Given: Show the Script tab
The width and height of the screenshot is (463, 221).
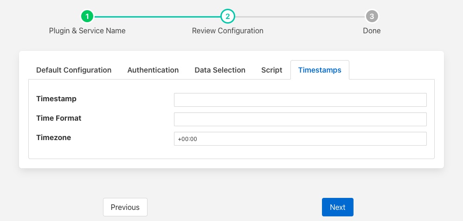Looking at the screenshot, I should pyautogui.click(x=271, y=70).
